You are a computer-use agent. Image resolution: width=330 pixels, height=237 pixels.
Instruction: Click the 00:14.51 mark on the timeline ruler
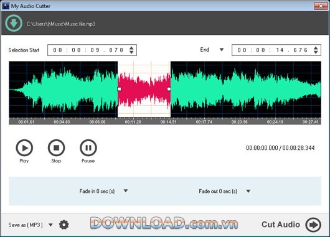click(x=168, y=122)
